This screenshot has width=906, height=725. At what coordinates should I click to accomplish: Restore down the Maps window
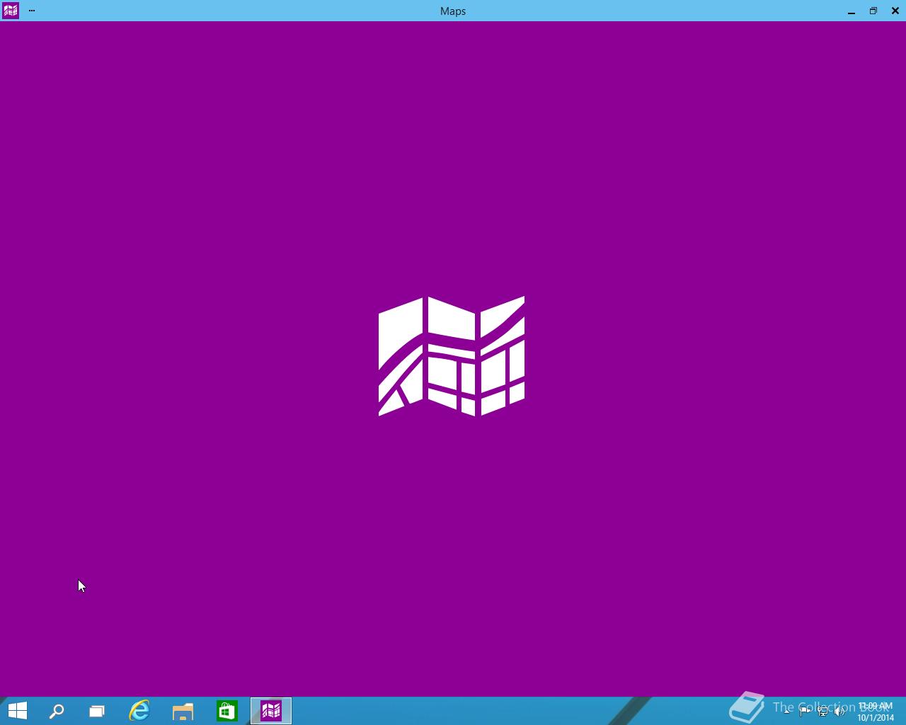pos(873,11)
